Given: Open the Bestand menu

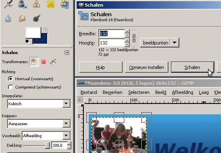Looking at the screenshot, I should (x=89, y=92).
